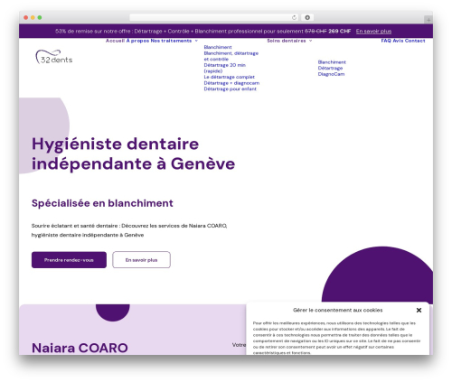Click the Naiara COARO heading
Screen dimensions: 452x382
point(80,348)
